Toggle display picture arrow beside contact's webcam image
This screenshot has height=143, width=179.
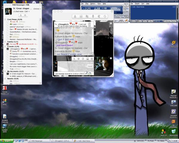tap(111, 23)
